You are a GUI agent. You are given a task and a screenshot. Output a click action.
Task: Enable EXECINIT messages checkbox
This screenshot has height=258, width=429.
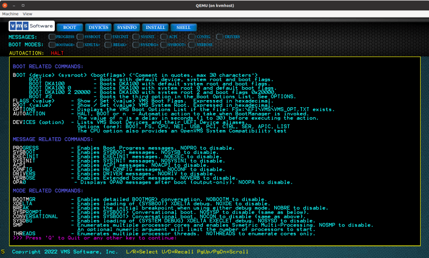click(108, 37)
